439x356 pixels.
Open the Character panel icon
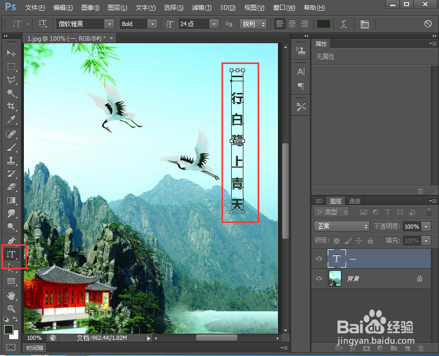point(301,72)
